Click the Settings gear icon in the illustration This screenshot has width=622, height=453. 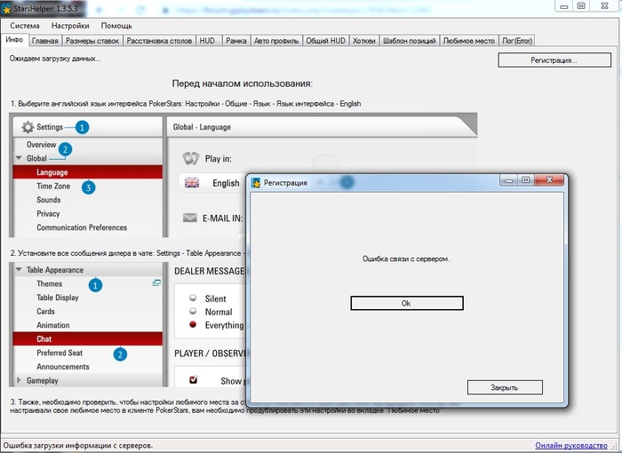(28, 127)
